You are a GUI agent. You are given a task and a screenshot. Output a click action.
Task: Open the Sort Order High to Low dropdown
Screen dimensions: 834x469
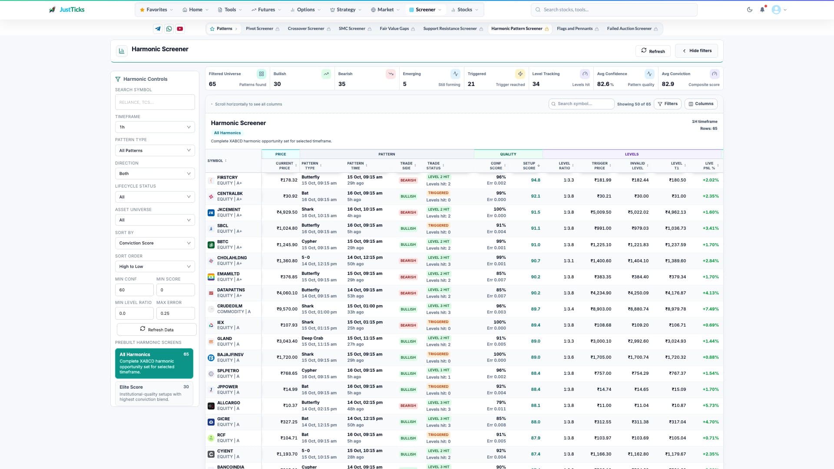point(155,267)
